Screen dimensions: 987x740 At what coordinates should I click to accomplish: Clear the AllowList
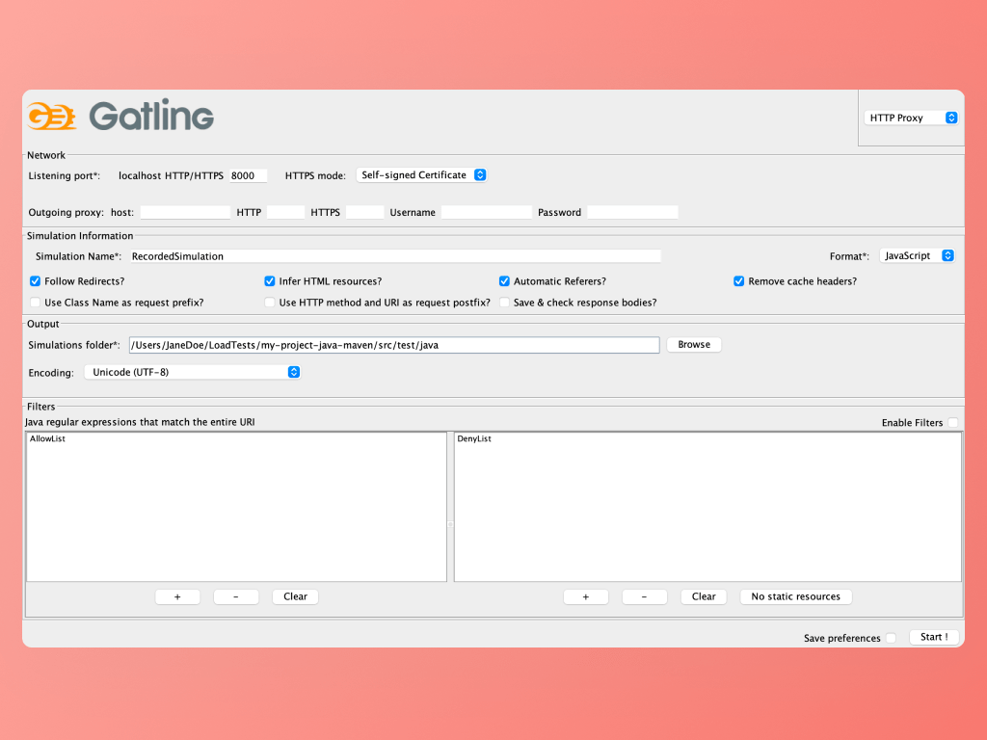tap(295, 596)
